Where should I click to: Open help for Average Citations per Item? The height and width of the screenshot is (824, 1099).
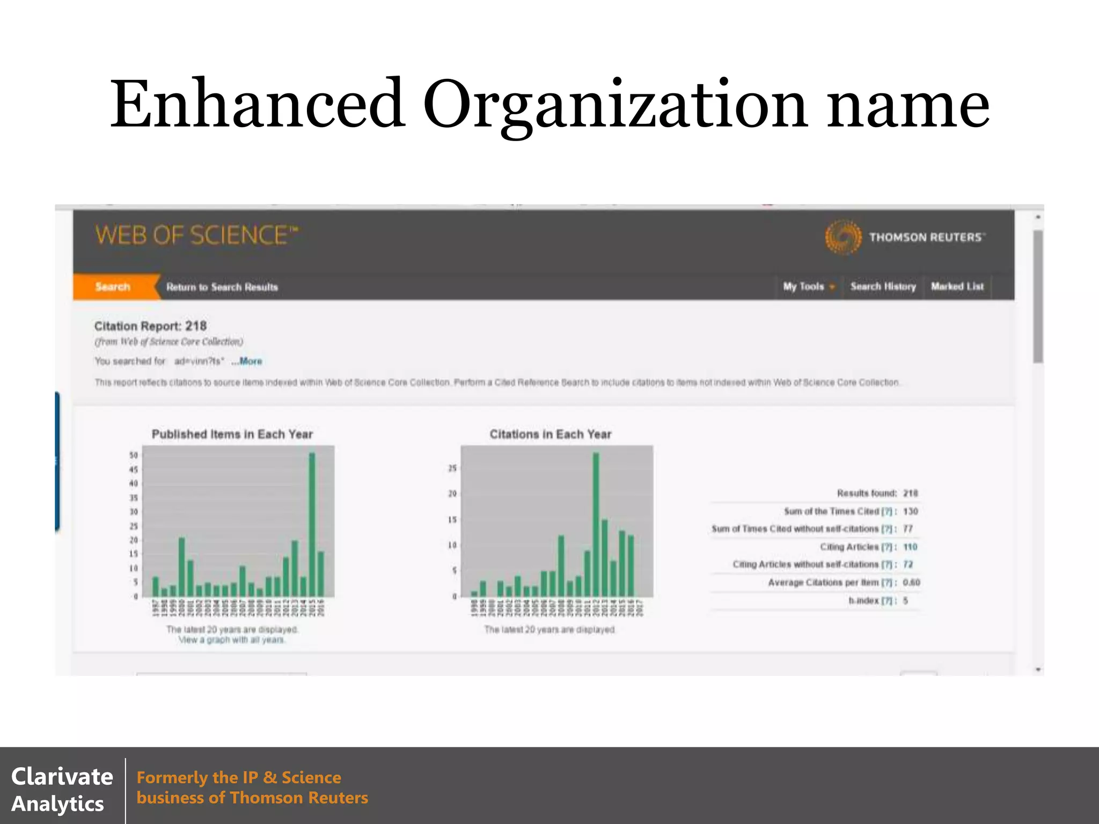tap(887, 583)
